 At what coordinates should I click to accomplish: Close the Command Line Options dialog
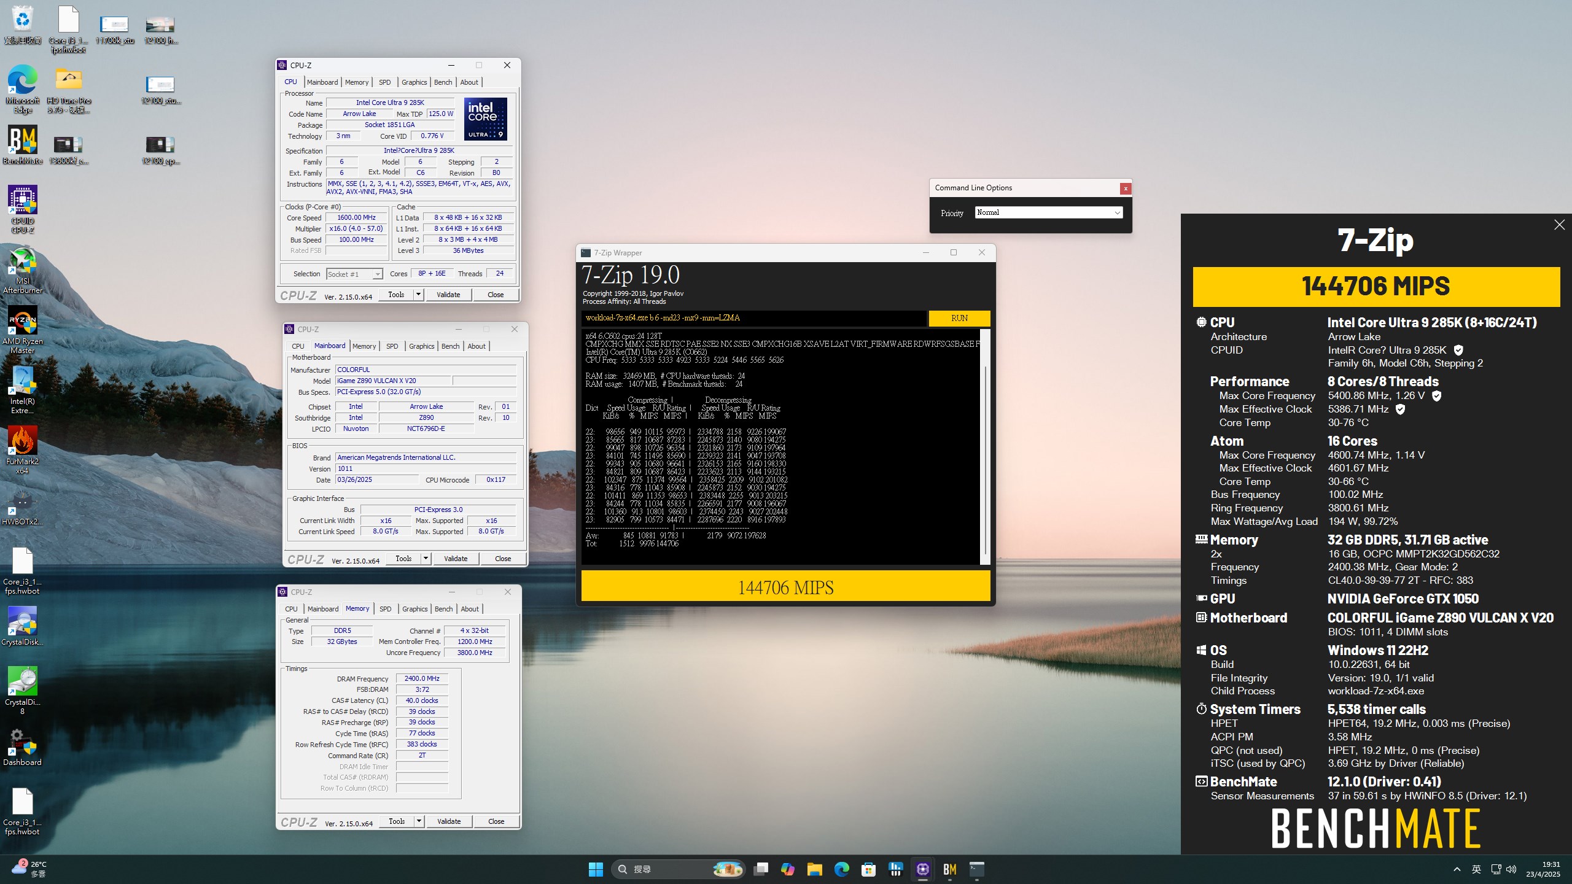point(1126,188)
